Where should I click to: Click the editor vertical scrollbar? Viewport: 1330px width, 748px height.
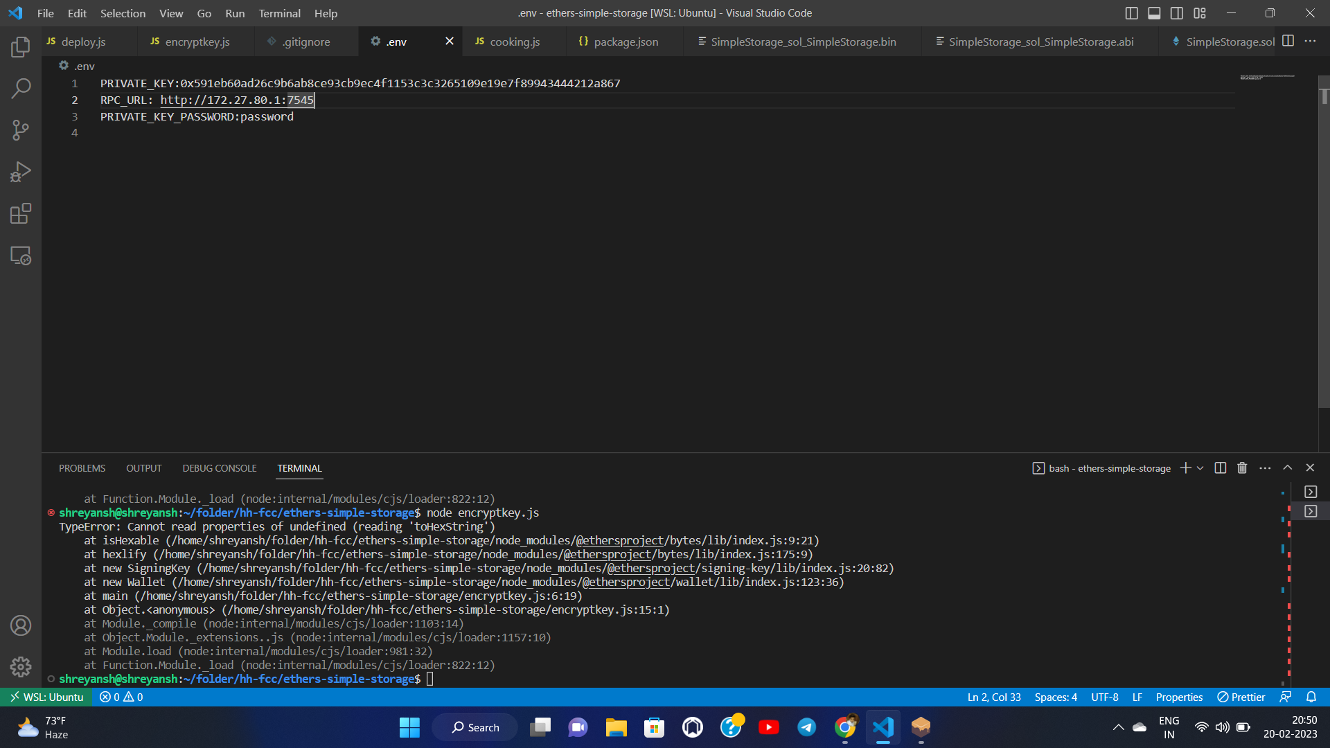[x=1324, y=242]
